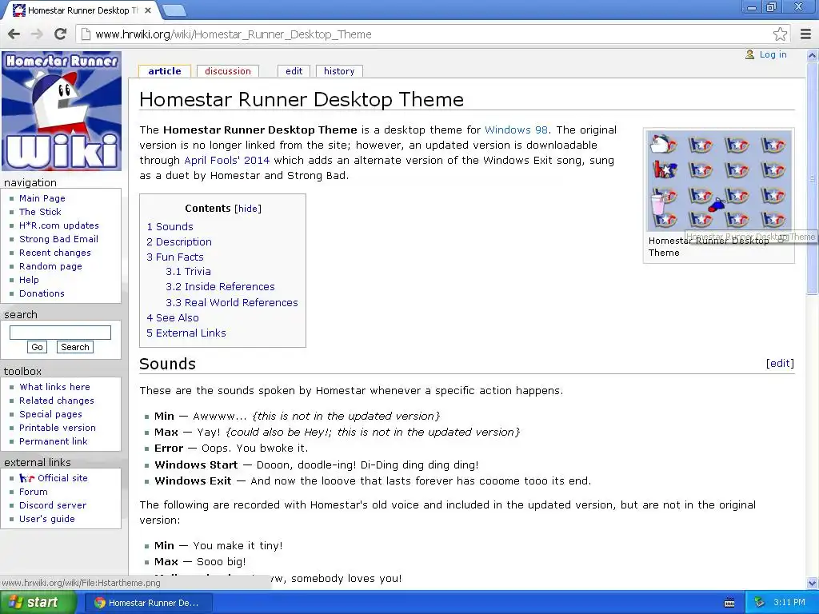Open The Stick navigation link

coord(40,212)
